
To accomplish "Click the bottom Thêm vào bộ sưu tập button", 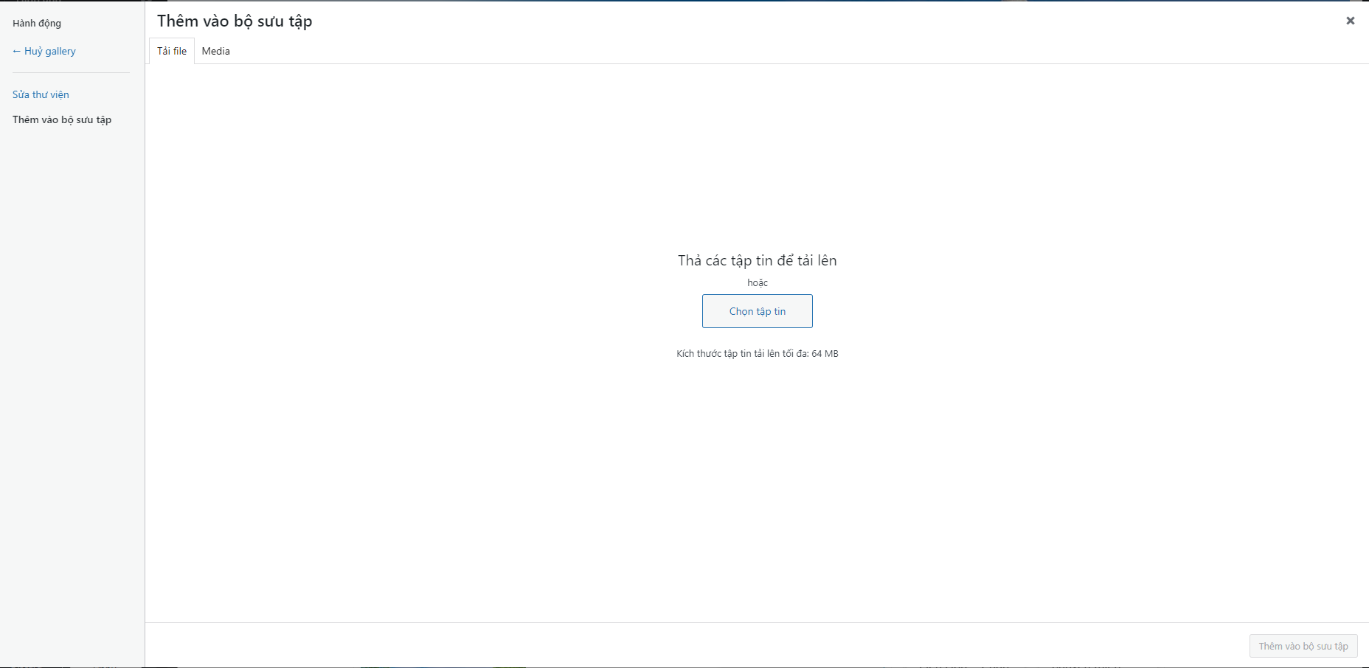I will pyautogui.click(x=1303, y=646).
